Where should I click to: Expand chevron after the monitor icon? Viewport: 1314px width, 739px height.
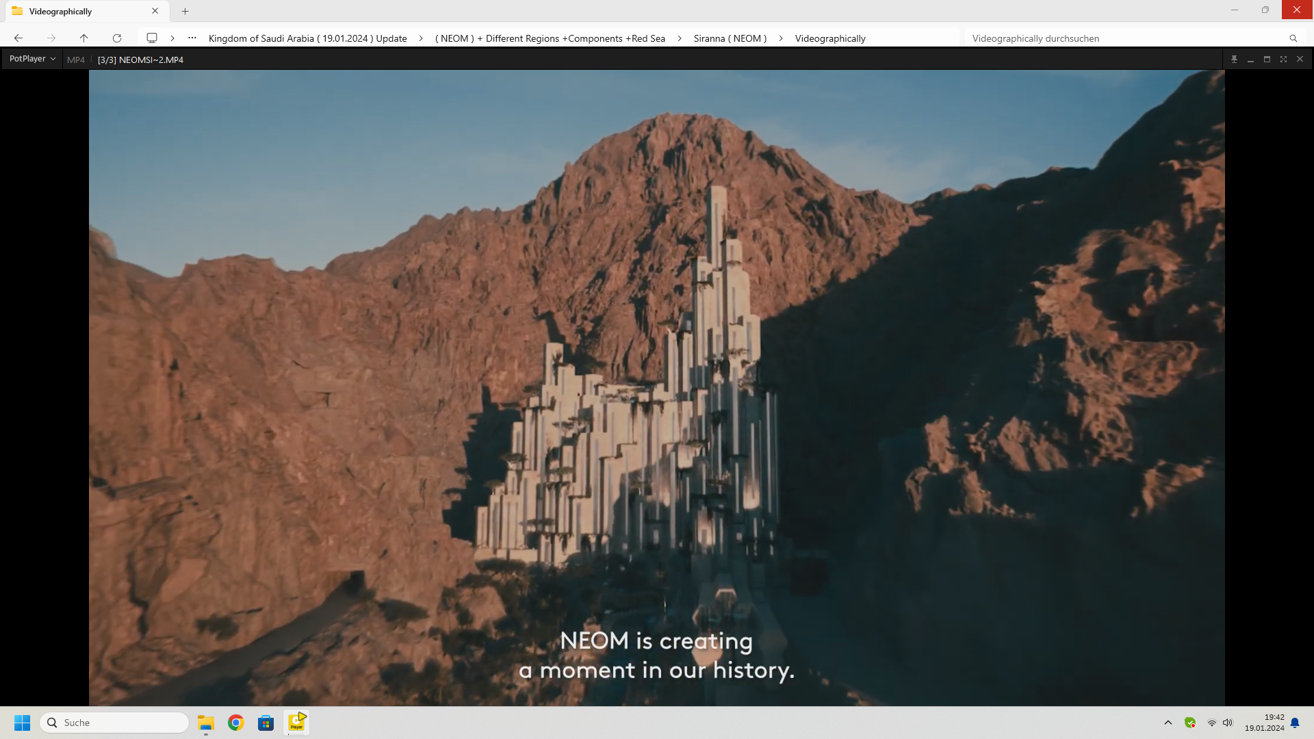(172, 38)
